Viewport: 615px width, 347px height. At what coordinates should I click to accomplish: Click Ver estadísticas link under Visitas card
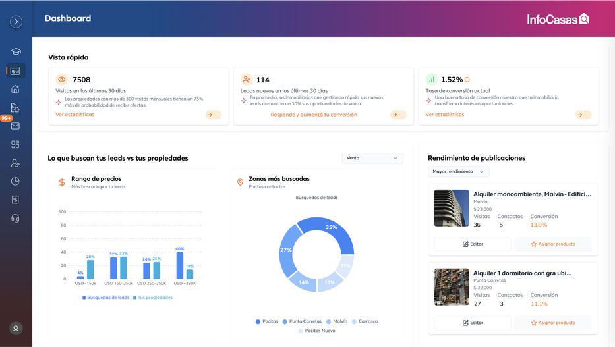[x=74, y=115]
